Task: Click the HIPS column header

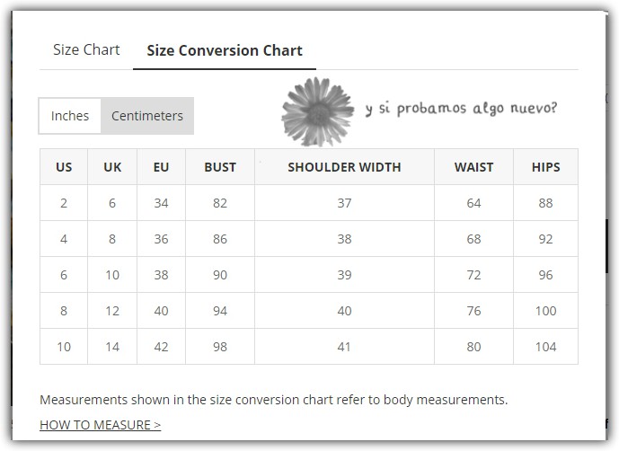Action: (x=545, y=167)
